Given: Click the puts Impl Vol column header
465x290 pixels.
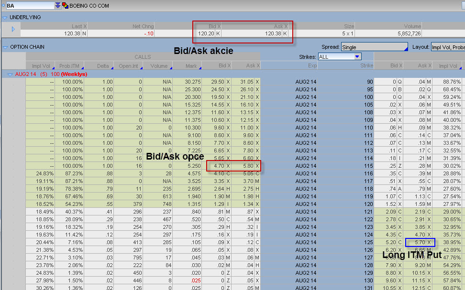Looking at the screenshot, I should click(448, 66).
